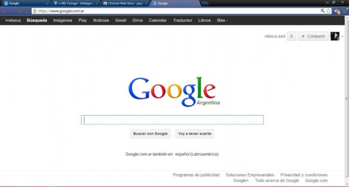349x187 pixels.
Task: Click the browser back arrow
Action: point(4,11)
